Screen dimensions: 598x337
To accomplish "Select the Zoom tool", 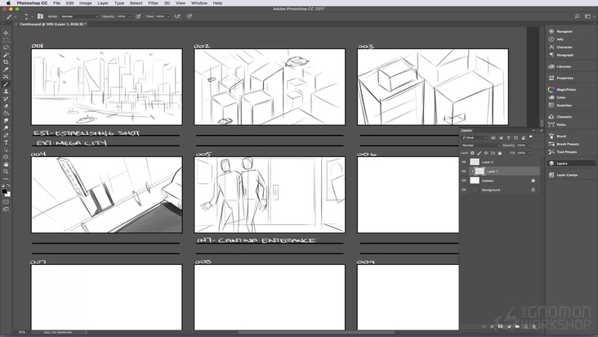I will coord(6,172).
